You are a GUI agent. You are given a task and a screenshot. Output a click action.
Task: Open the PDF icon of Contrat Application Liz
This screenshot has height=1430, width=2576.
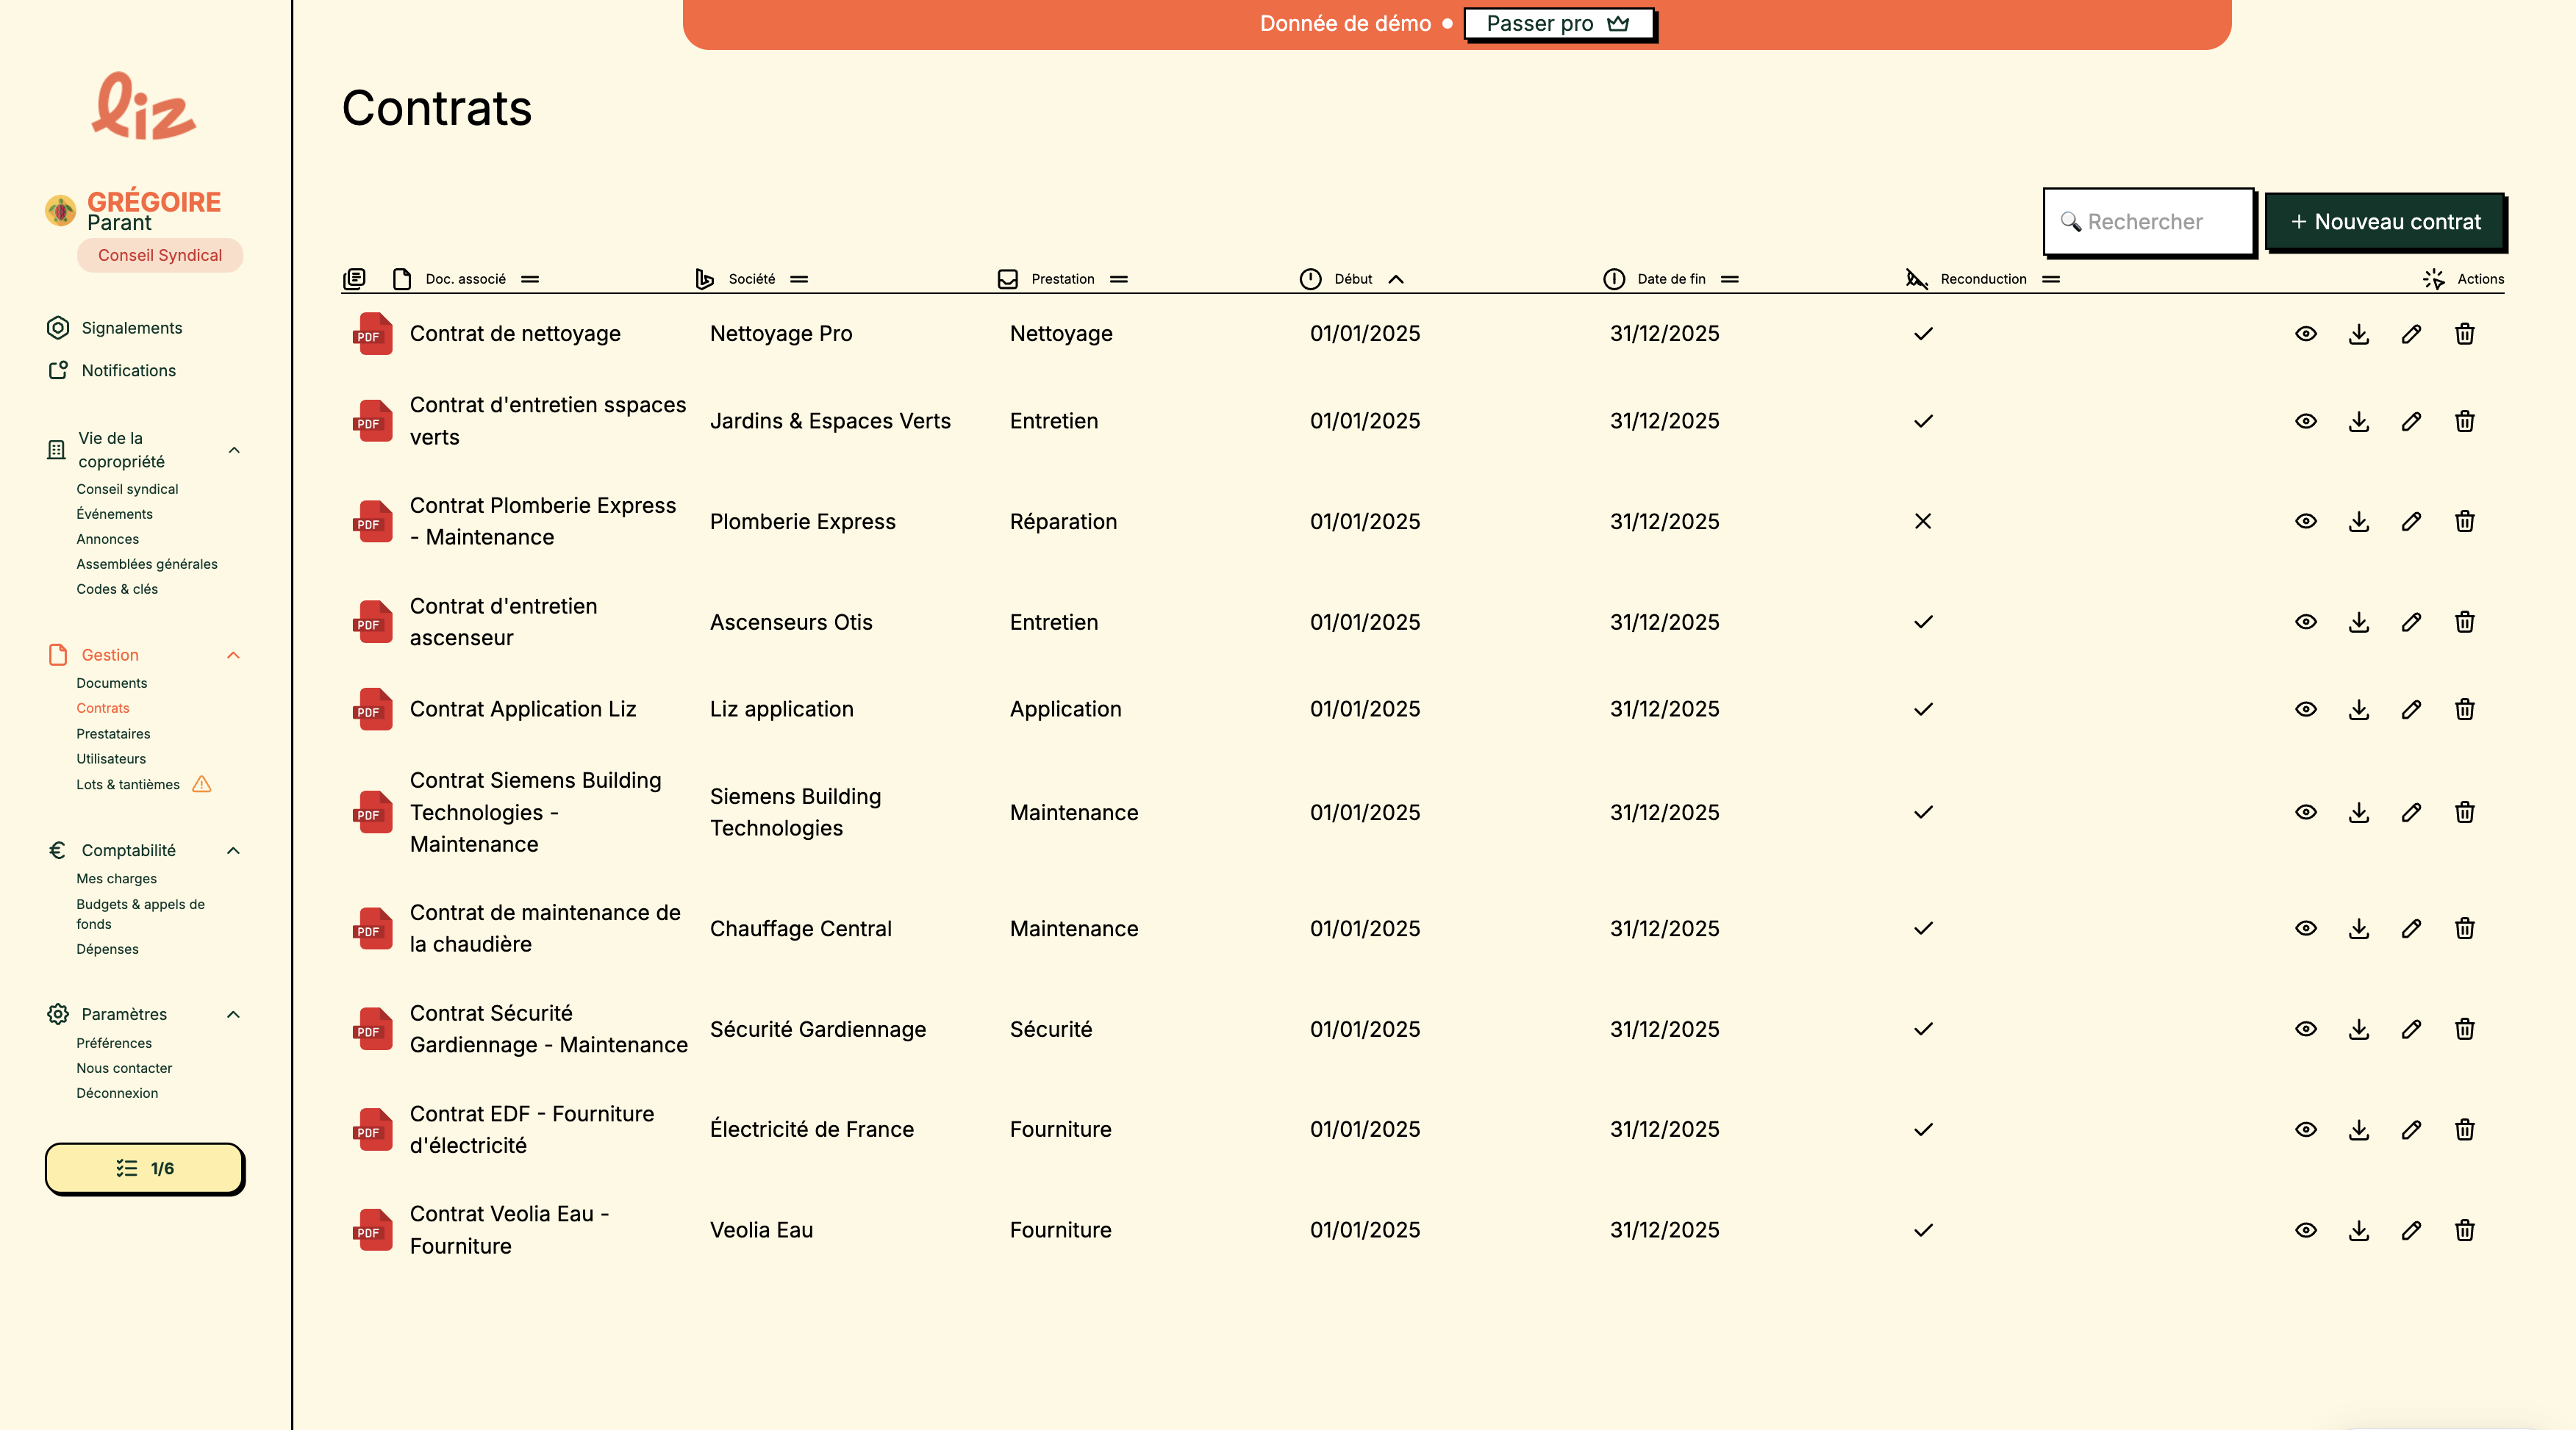point(373,710)
